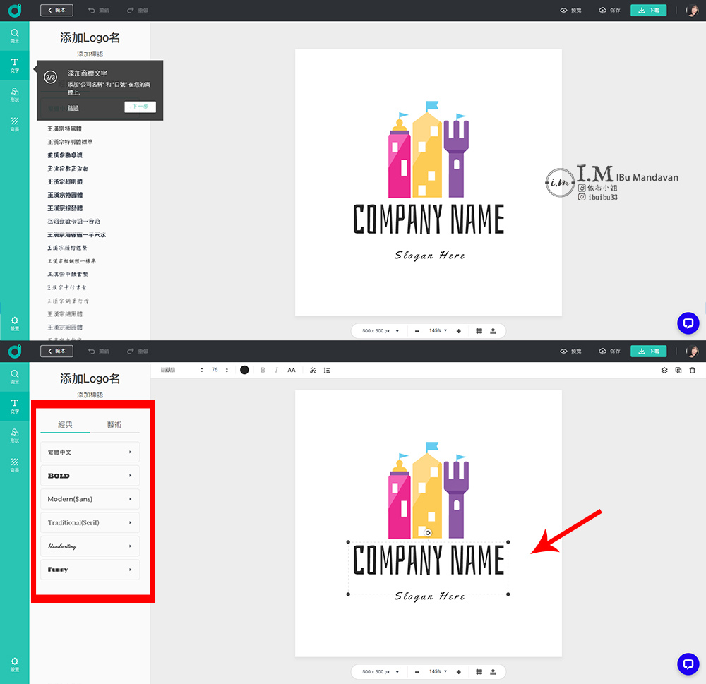Screen dimensions: 706x684
Task: Open settings gear in upper editor sidebar
Action: pos(14,323)
